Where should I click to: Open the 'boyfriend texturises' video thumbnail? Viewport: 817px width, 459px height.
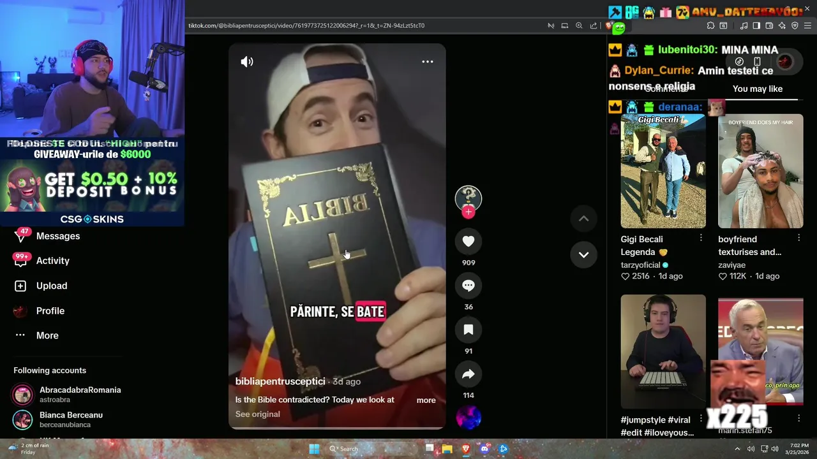(761, 171)
